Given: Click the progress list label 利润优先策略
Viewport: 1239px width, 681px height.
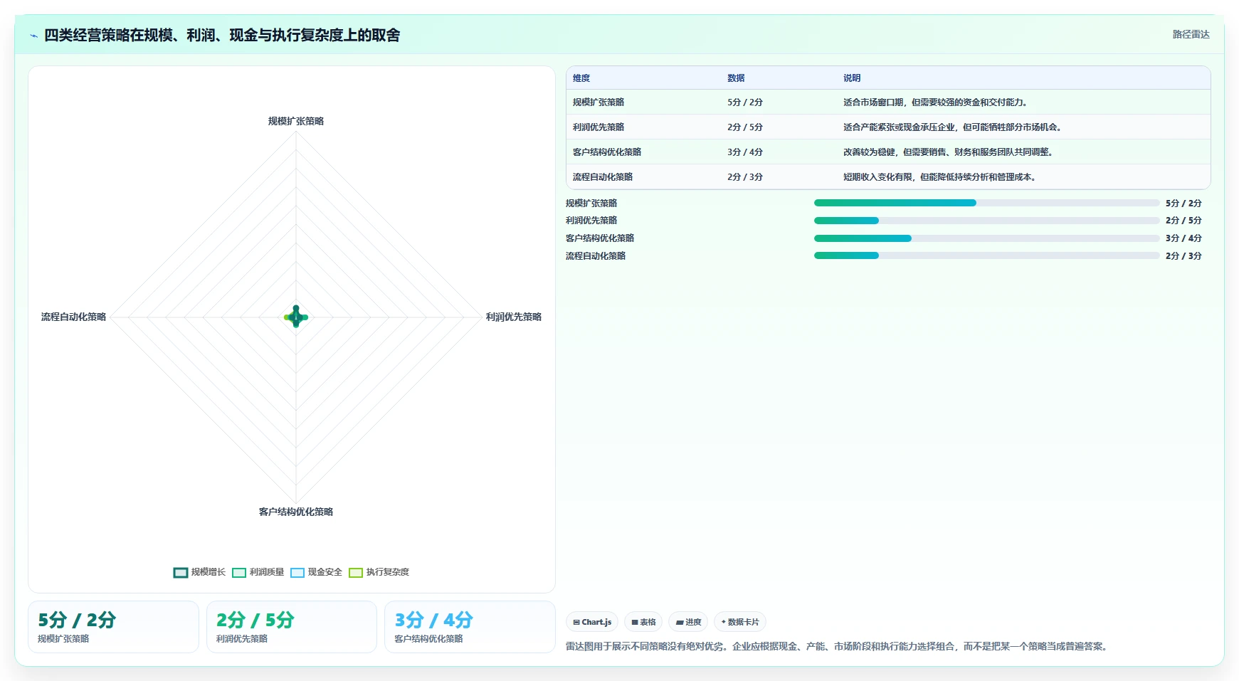Looking at the screenshot, I should coord(591,221).
